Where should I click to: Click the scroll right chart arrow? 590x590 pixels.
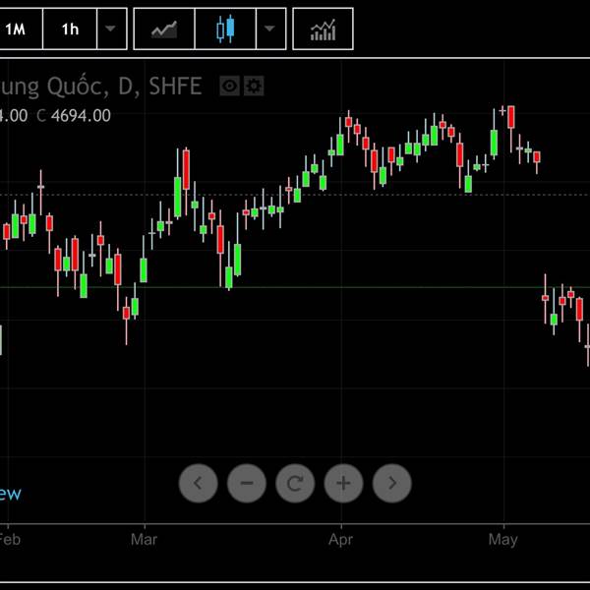(392, 483)
